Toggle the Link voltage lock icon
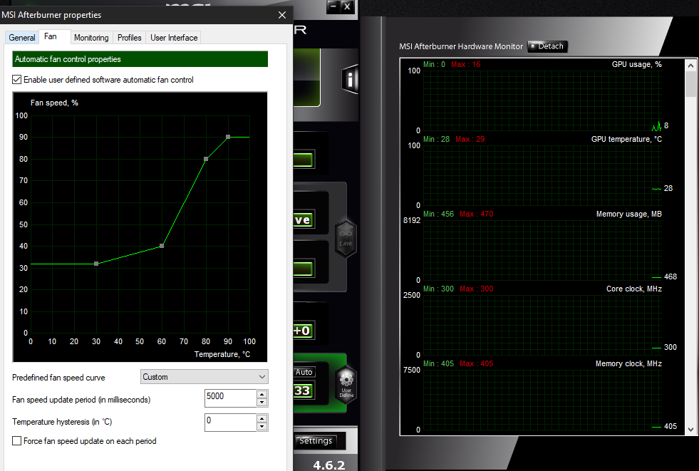The image size is (699, 471). [346, 239]
